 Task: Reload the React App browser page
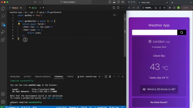[x=138, y=7]
